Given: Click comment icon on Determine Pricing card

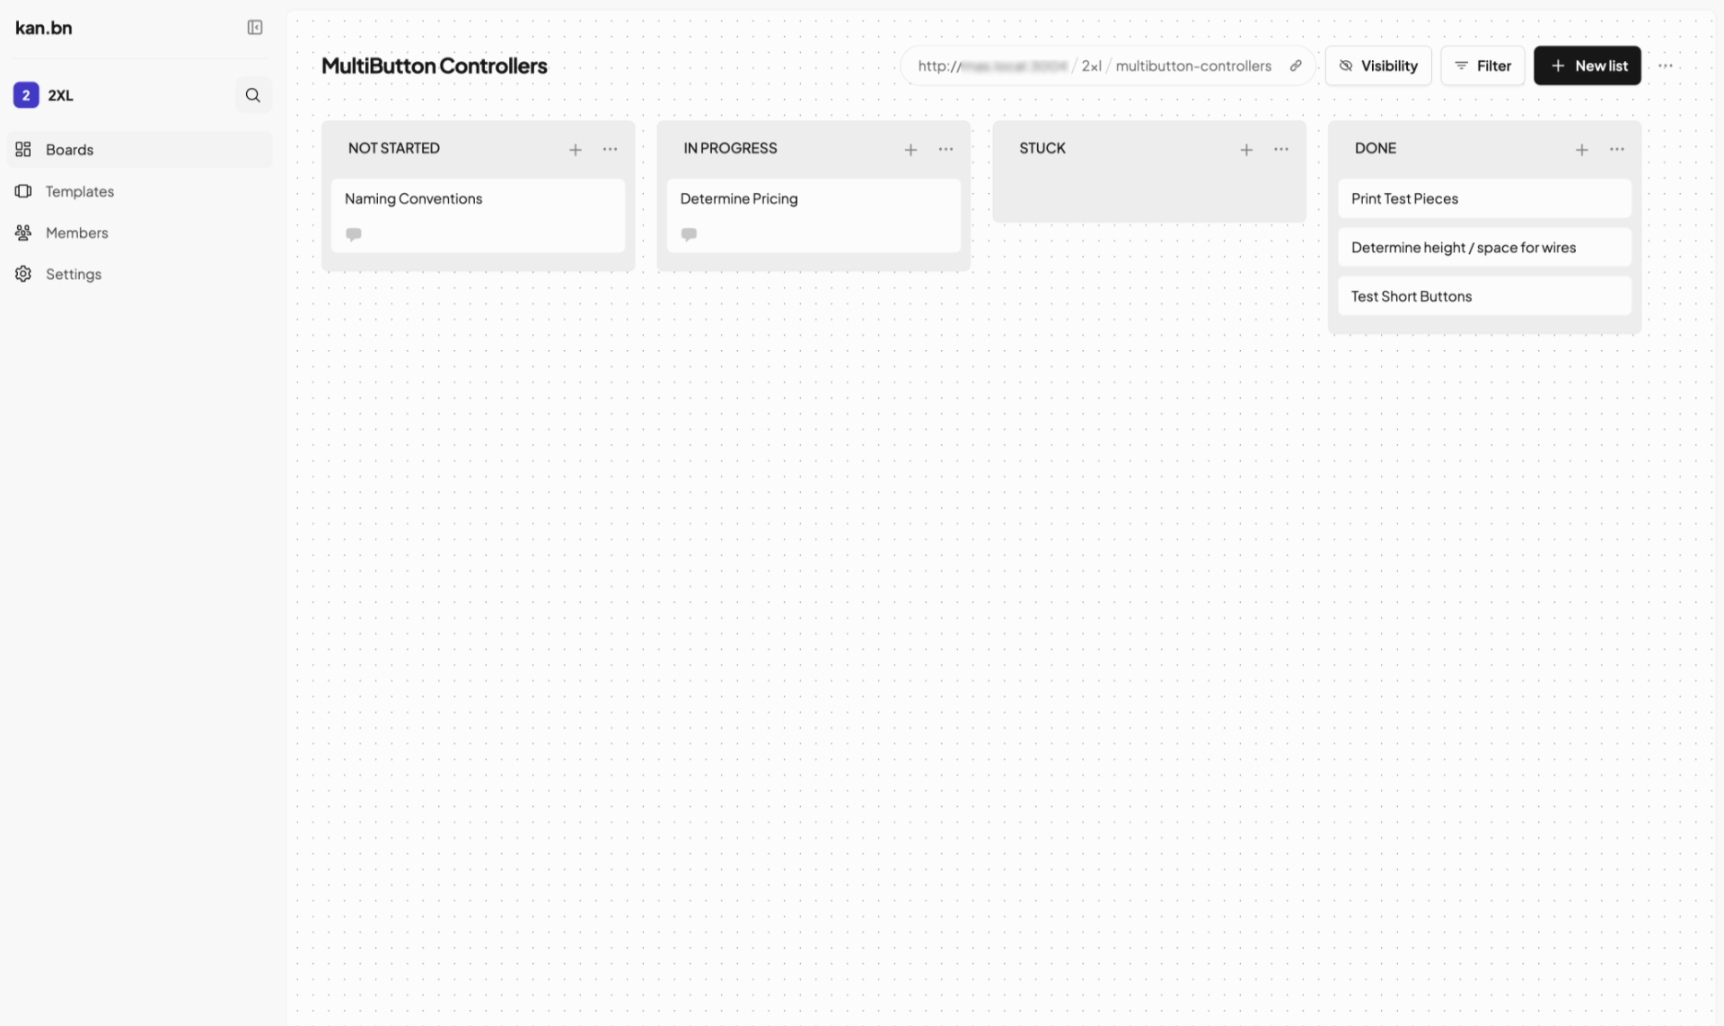Looking at the screenshot, I should tap(689, 234).
